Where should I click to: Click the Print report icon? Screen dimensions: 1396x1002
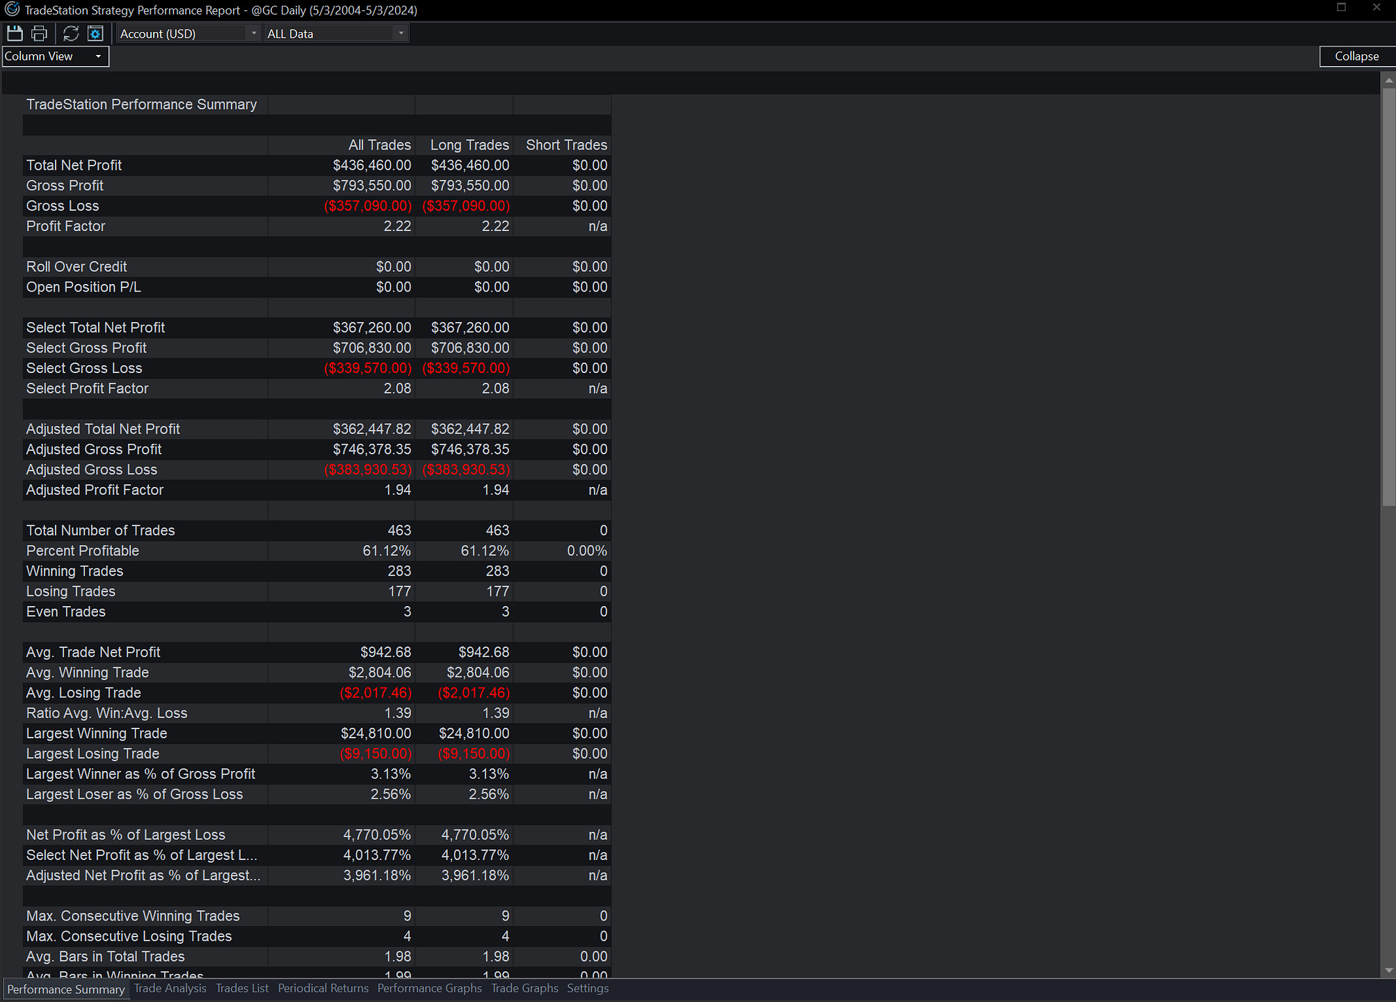tap(40, 33)
